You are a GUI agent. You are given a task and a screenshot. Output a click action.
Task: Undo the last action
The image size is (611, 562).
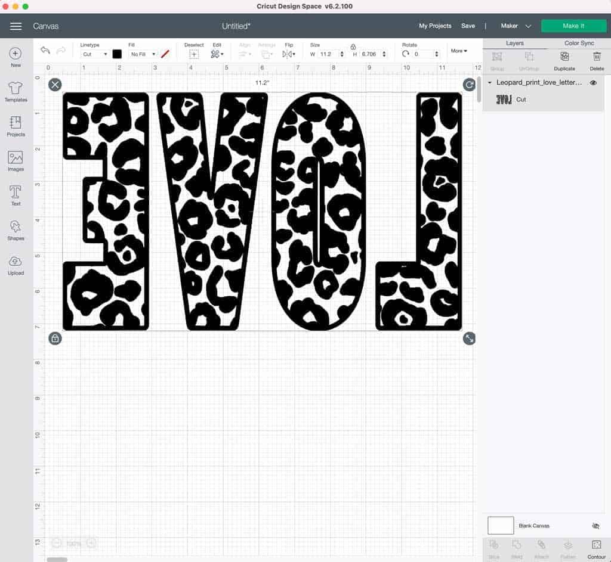pos(45,51)
